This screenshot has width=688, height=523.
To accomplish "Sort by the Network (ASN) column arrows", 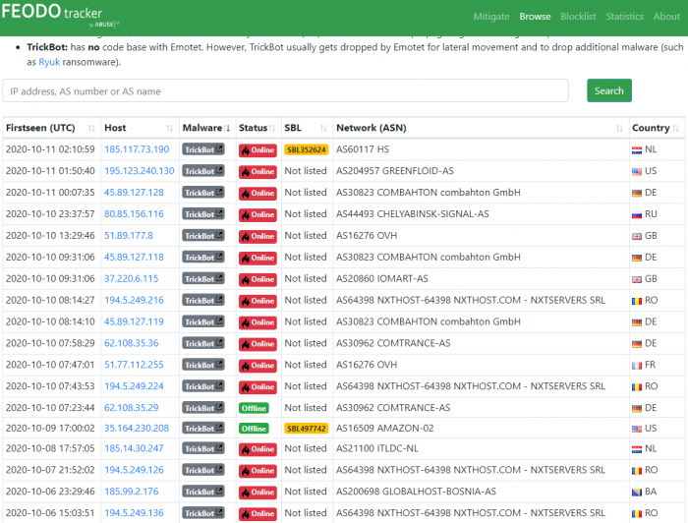I will 621,128.
